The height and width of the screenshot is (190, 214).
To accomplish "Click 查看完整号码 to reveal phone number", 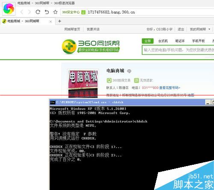I will click(x=169, y=88).
